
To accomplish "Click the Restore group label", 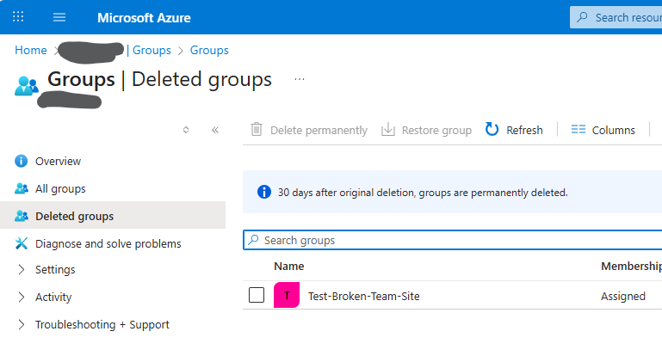I will [436, 131].
